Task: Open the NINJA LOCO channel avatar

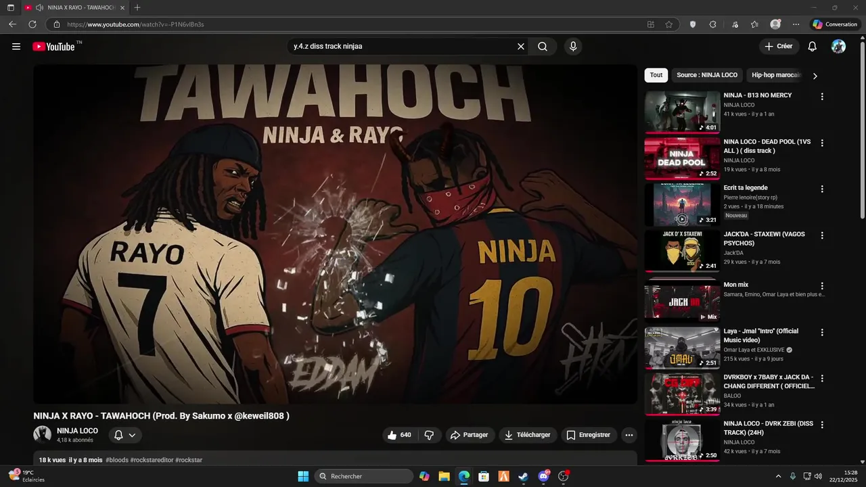Action: [x=43, y=435]
